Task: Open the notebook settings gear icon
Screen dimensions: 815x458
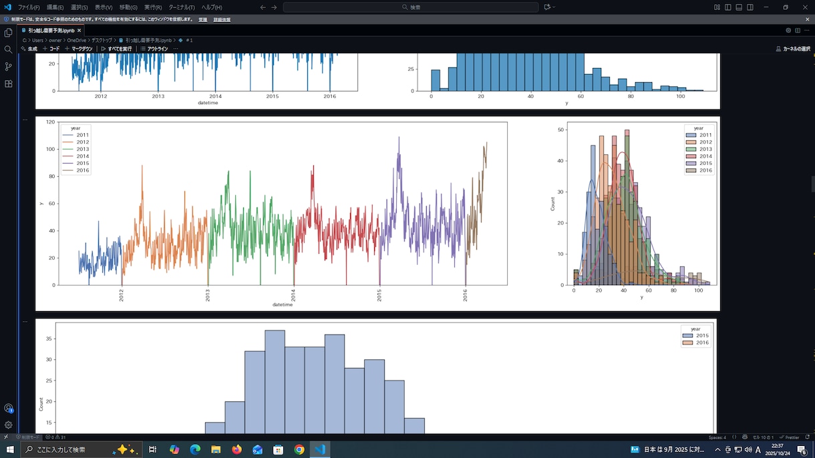Action: coord(788,30)
